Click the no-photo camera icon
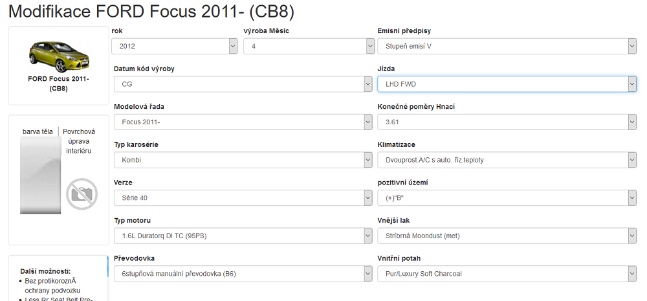 coord(82,194)
